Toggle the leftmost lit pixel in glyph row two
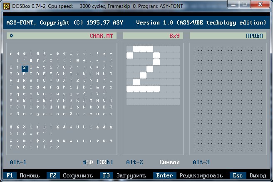The width and height of the screenshot is (273, 182). [x=130, y=55]
